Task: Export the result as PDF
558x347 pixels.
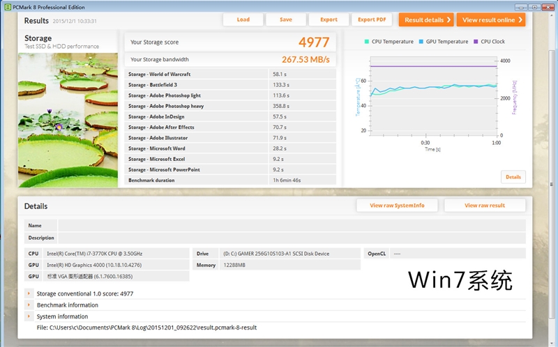Action: 372,20
